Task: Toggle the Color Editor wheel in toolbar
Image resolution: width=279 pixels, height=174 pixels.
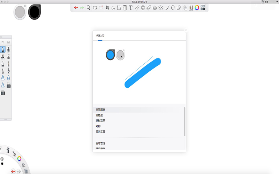Action: click(197, 8)
